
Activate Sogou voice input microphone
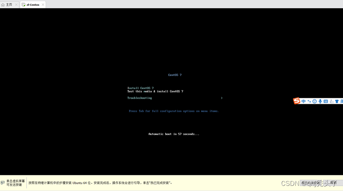pos(320,101)
